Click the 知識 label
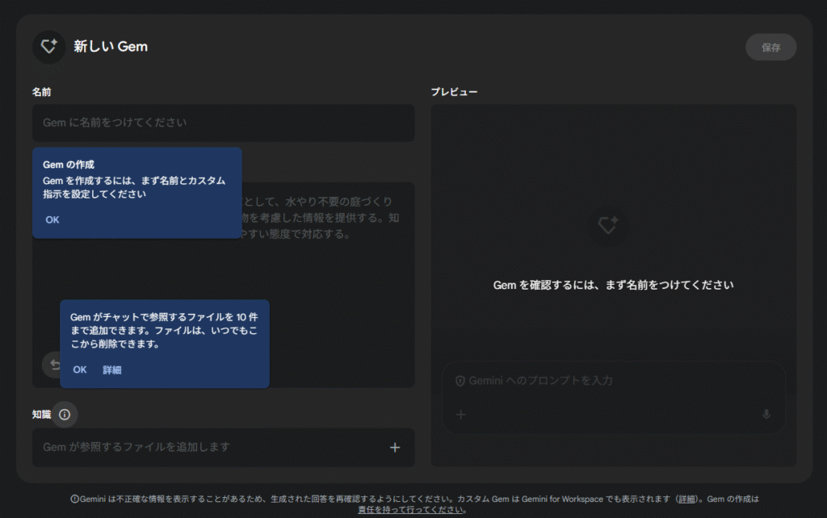The width and height of the screenshot is (827, 518). 42,415
